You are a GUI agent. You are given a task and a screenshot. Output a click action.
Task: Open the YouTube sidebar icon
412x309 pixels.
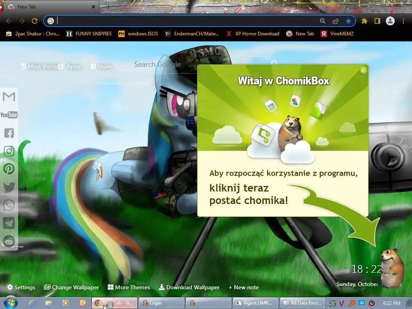coord(9,115)
